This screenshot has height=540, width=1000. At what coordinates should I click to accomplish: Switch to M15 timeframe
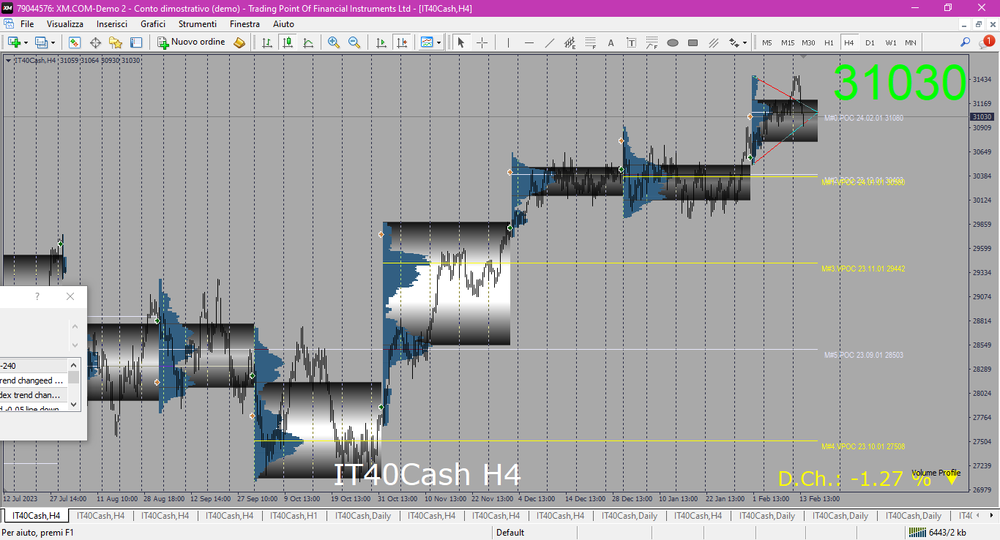click(x=788, y=42)
